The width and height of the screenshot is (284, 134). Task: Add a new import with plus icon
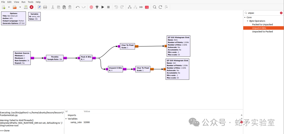[241, 115]
